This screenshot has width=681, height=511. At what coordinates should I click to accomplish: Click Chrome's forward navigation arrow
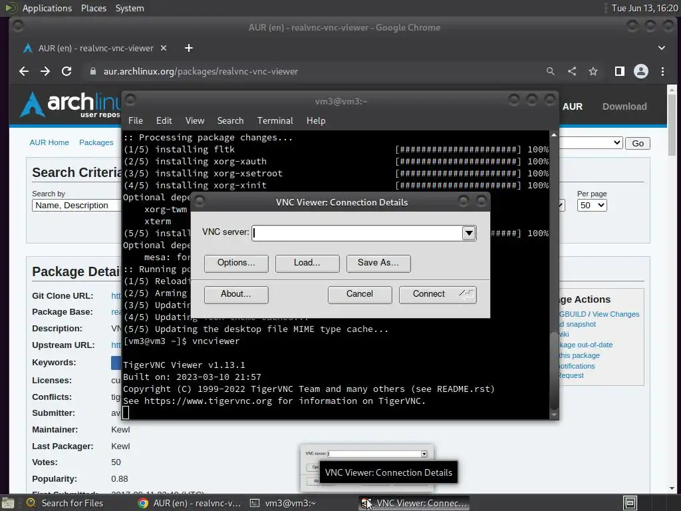click(45, 71)
